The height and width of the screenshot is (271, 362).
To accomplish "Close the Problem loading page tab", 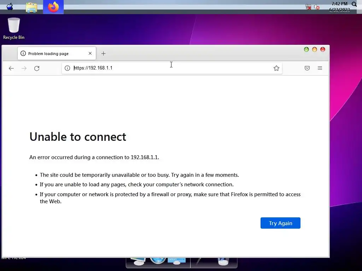I will pyautogui.click(x=90, y=53).
